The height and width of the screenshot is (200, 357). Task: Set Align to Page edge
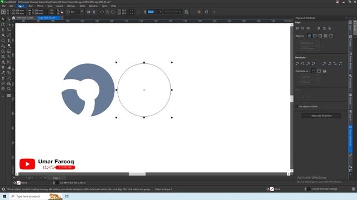pyautogui.click(x=315, y=36)
